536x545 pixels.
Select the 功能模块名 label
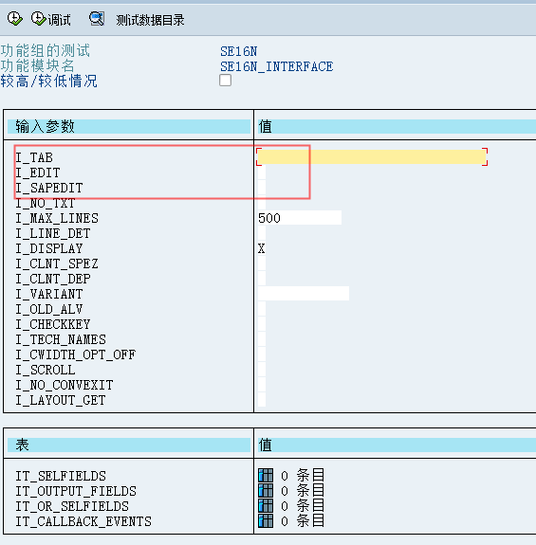38,65
